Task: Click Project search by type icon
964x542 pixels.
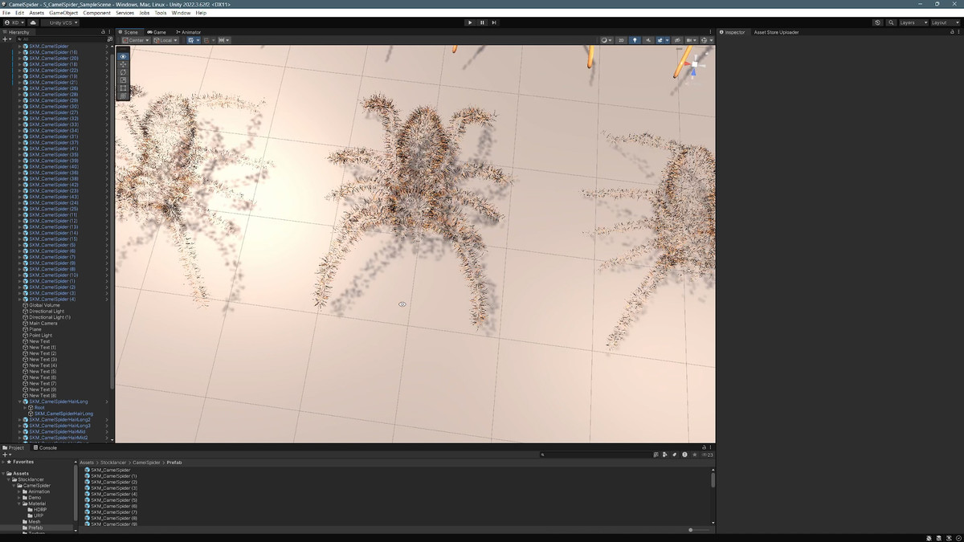Action: (x=664, y=454)
